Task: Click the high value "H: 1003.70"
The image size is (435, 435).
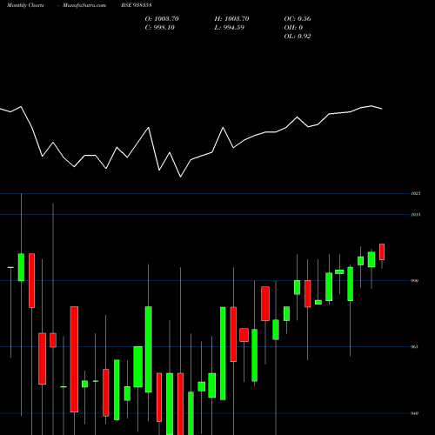Action: (231, 19)
